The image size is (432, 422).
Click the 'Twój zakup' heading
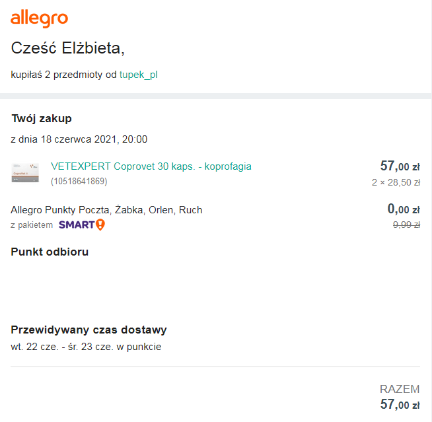(x=42, y=119)
